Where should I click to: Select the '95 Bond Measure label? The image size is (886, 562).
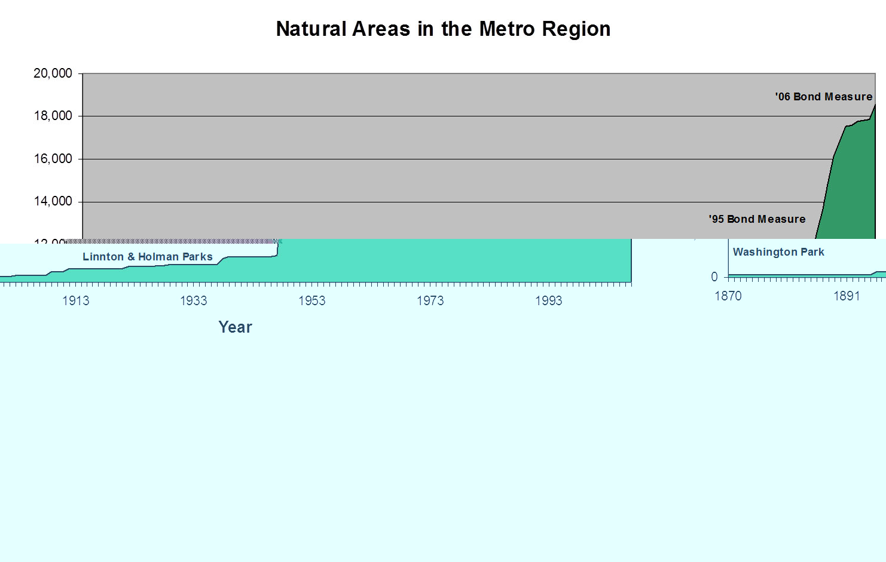tap(757, 219)
